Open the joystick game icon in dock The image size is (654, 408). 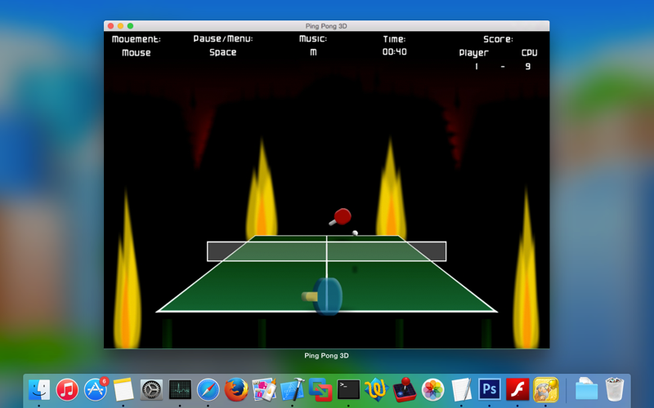[405, 390]
